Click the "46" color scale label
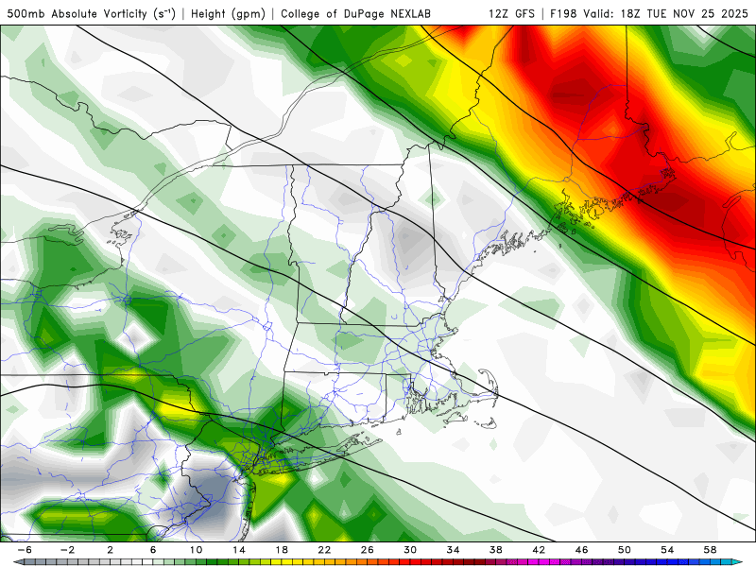The width and height of the screenshot is (756, 567). (581, 550)
